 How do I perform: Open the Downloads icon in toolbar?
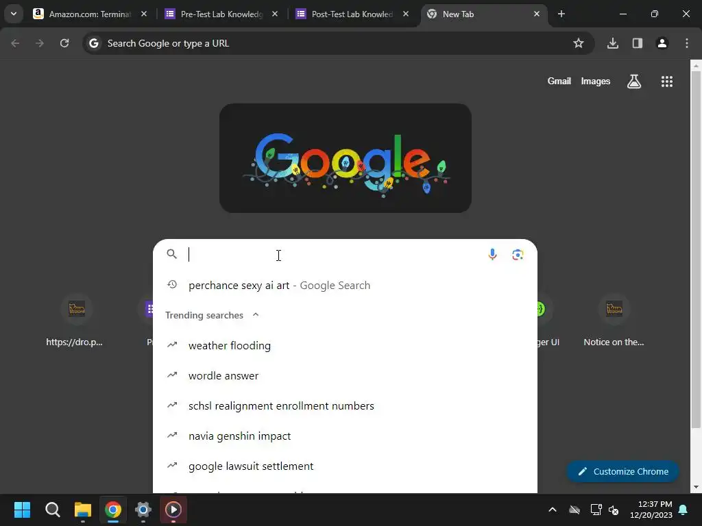pos(613,43)
